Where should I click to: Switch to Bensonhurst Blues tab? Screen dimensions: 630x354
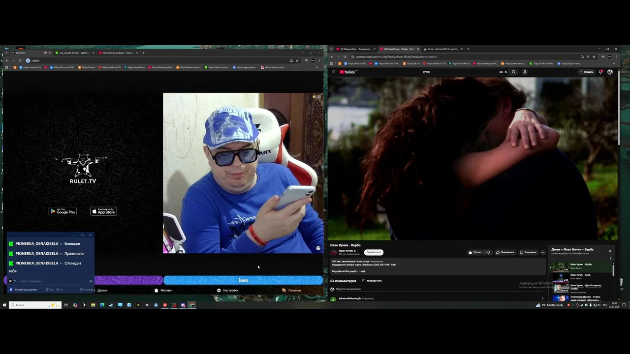[x=117, y=53]
